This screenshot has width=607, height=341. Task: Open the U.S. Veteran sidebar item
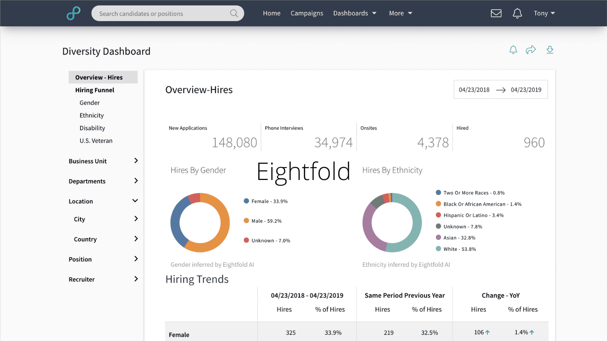click(x=96, y=141)
